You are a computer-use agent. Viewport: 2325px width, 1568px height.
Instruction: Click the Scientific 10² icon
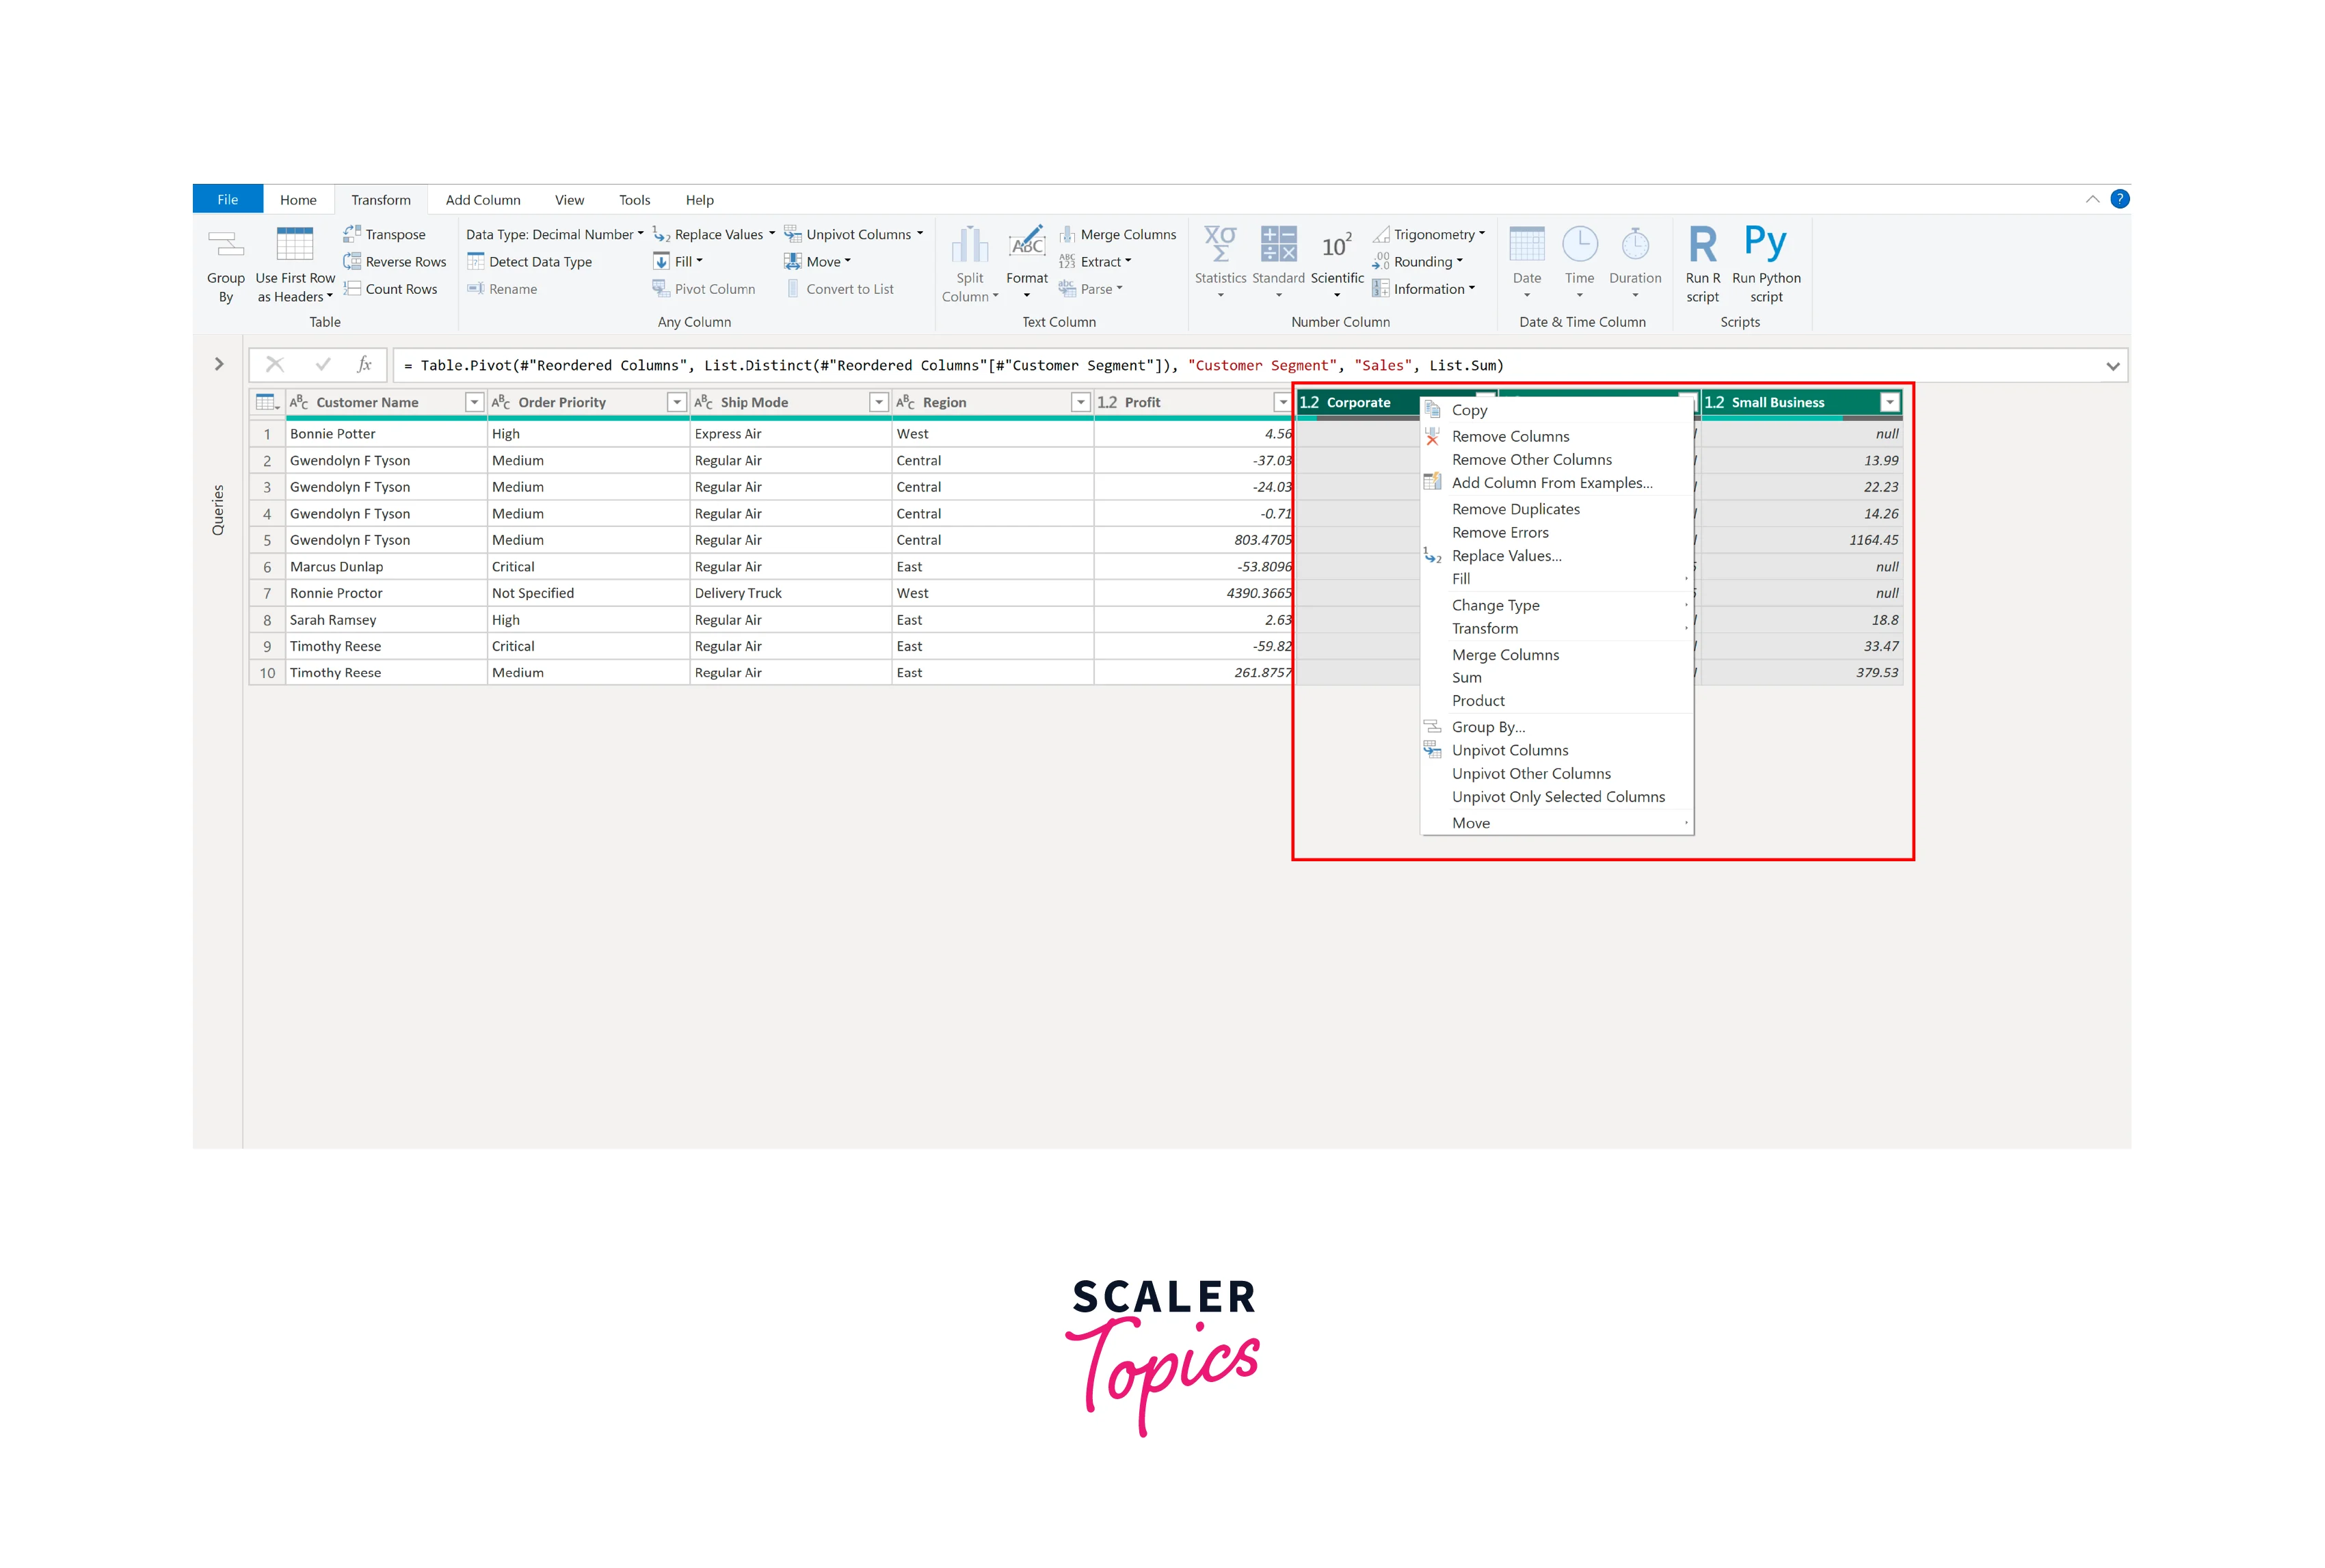1336,246
